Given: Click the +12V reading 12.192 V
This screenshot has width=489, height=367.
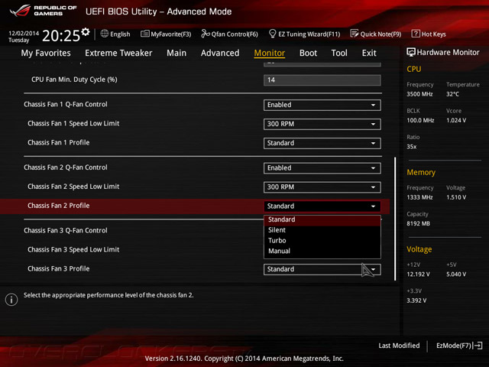Looking at the screenshot, I should click(418, 274).
